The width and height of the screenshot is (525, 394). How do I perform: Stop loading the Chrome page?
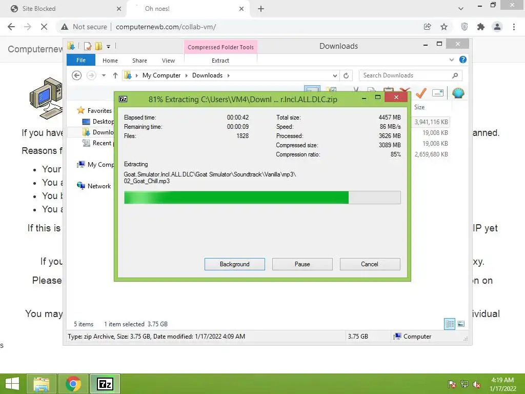(x=44, y=27)
